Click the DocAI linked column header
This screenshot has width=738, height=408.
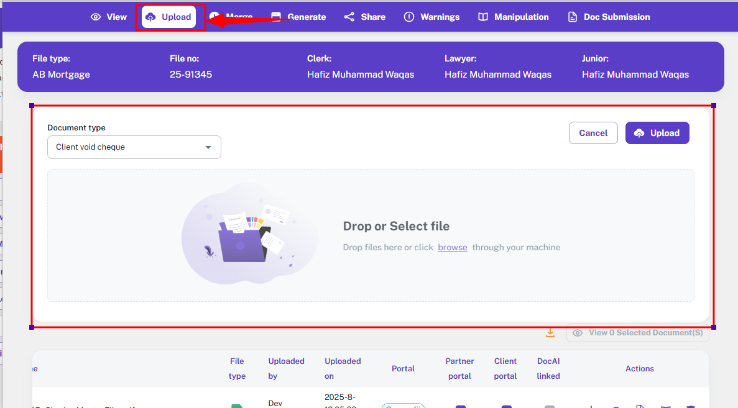click(548, 368)
